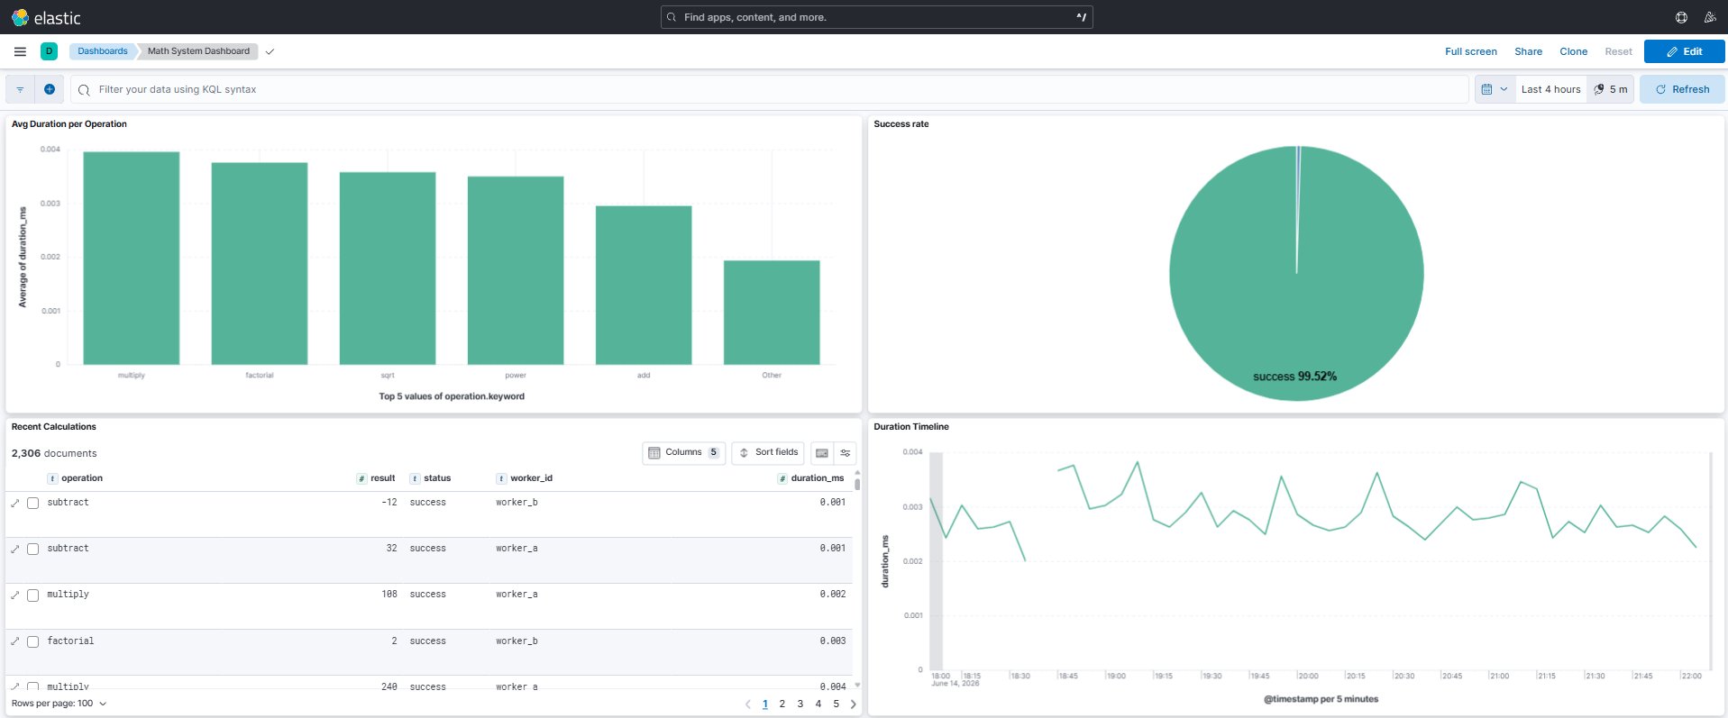Focus the Find apps, content search box

point(876,17)
